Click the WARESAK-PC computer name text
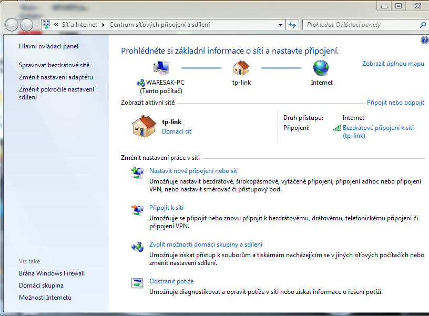The height and width of the screenshot is (316, 429). [165, 83]
